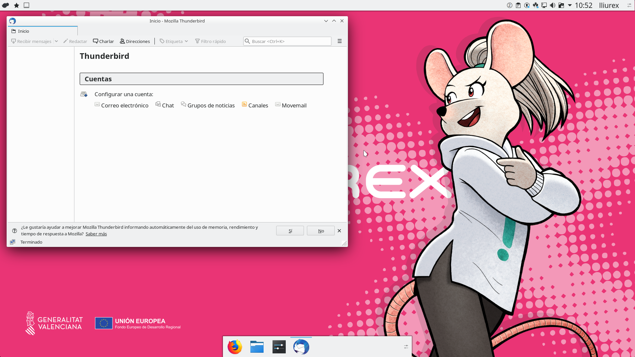Open the LliureX application launcher menu
Image resolution: width=635 pixels, height=357 pixels.
click(x=6, y=5)
